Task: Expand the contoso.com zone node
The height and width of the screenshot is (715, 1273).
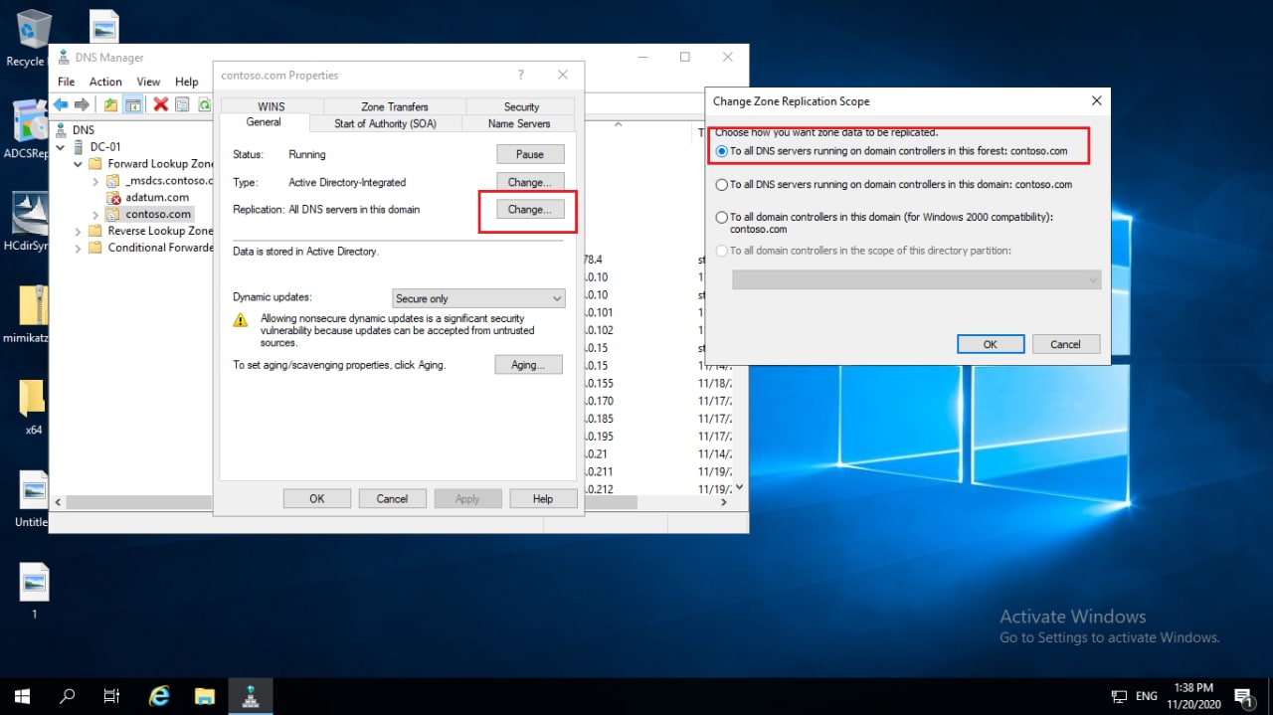Action: [96, 215]
